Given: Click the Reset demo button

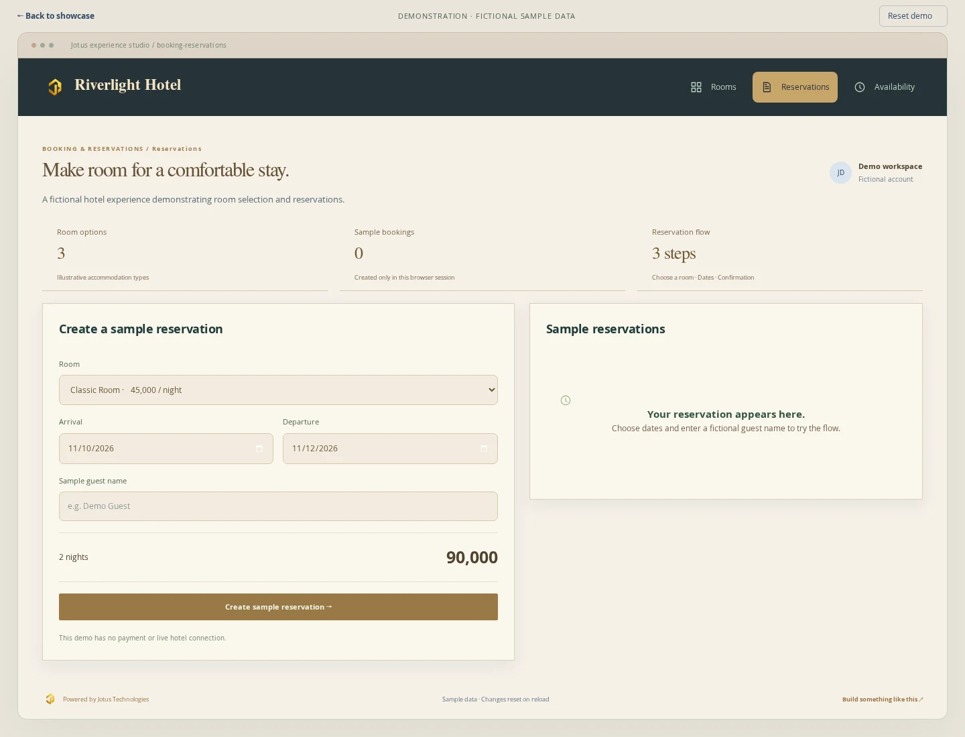Looking at the screenshot, I should 913,16.
